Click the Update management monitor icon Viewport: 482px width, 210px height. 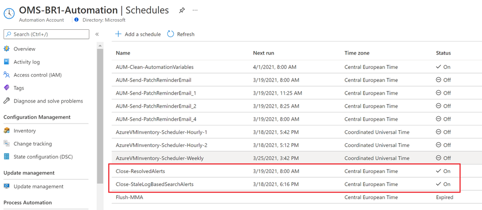pyautogui.click(x=6, y=186)
